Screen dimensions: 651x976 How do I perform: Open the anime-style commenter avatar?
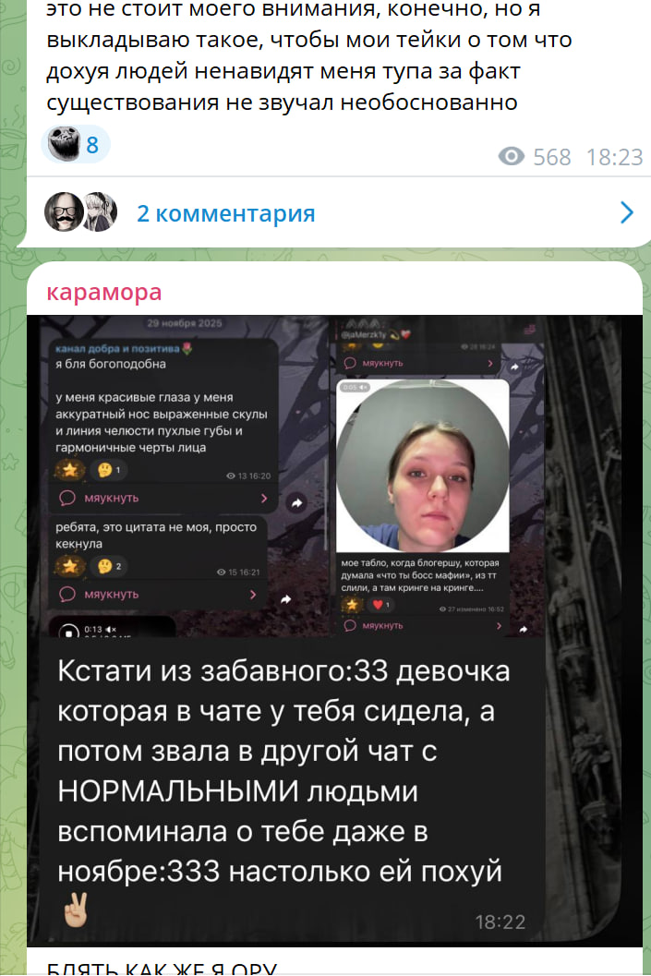coord(100,211)
